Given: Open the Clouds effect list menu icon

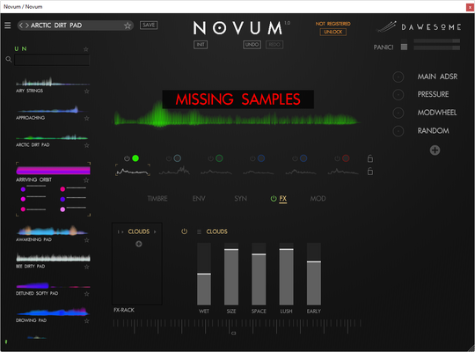Looking at the screenshot, I should coord(199,231).
